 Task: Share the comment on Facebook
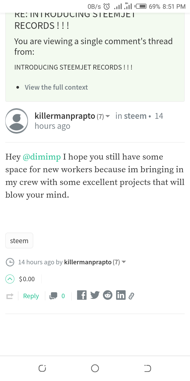(x=82, y=295)
